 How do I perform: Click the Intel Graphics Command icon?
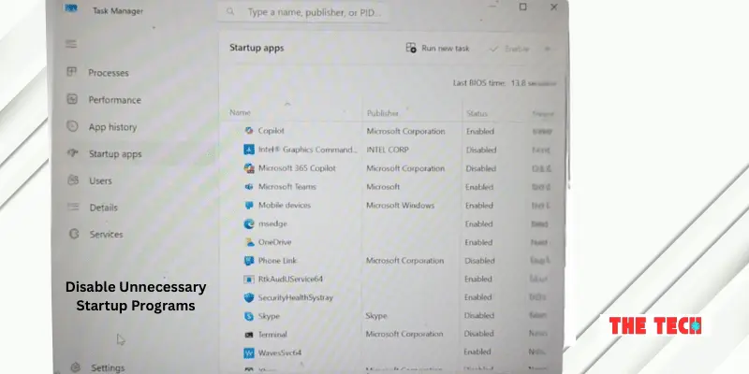249,150
